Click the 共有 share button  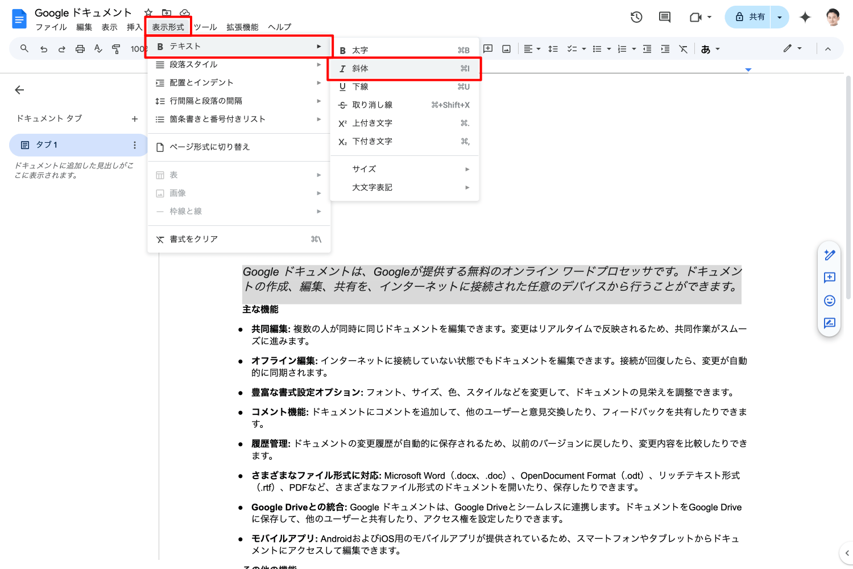[x=748, y=17]
